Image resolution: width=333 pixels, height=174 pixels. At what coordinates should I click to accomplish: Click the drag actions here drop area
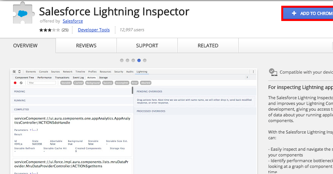coord(194,101)
